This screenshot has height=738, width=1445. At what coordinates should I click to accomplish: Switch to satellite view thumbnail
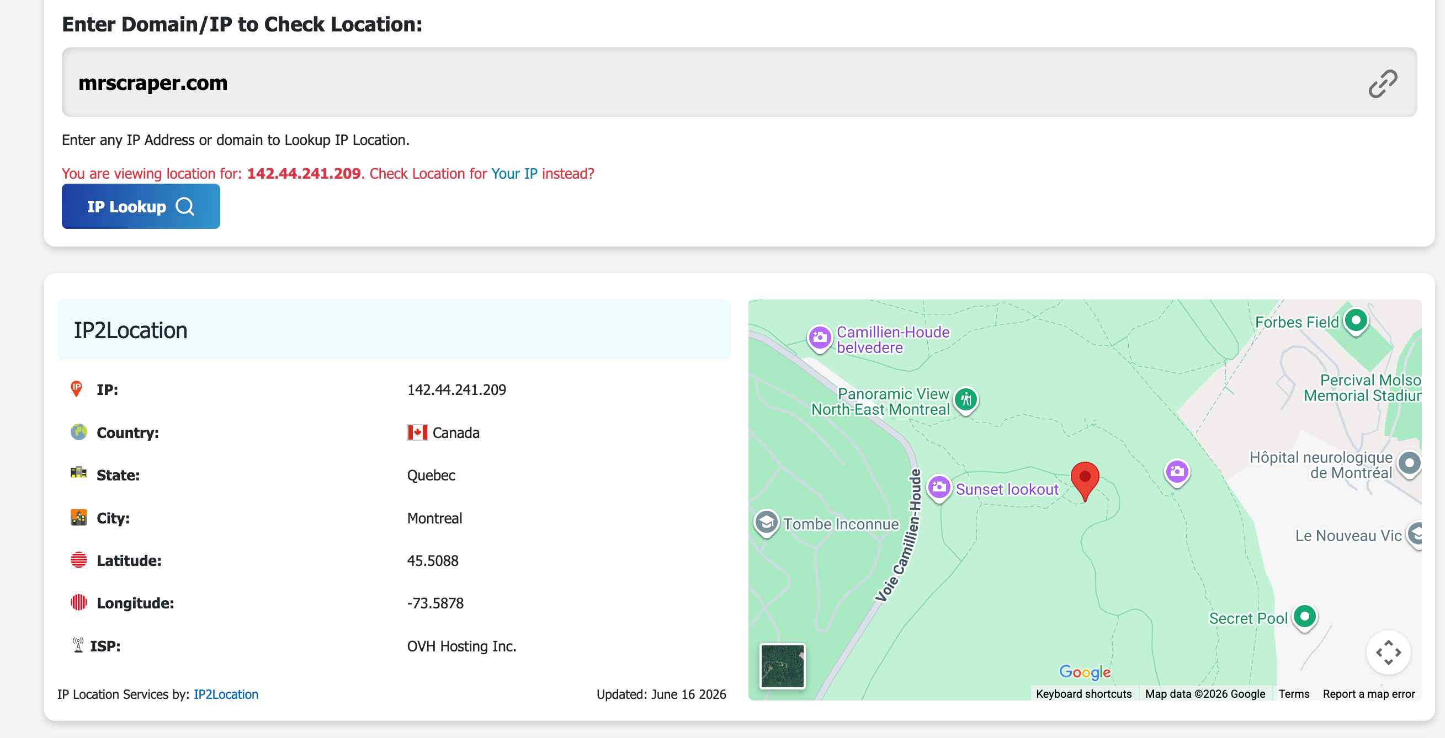coord(782,666)
